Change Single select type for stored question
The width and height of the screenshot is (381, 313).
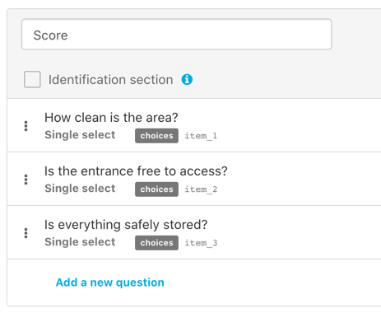click(80, 242)
